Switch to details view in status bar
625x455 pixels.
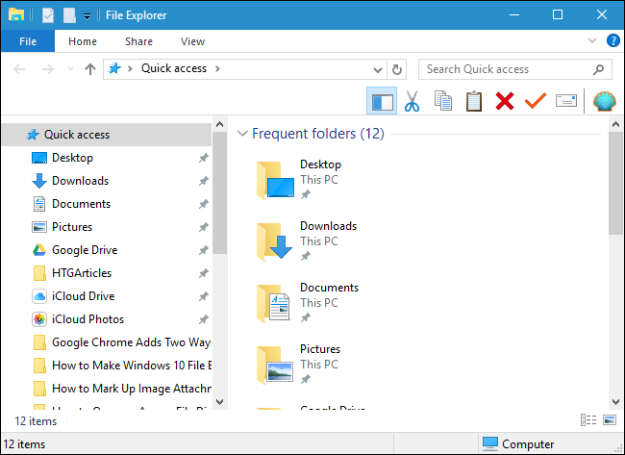click(588, 420)
